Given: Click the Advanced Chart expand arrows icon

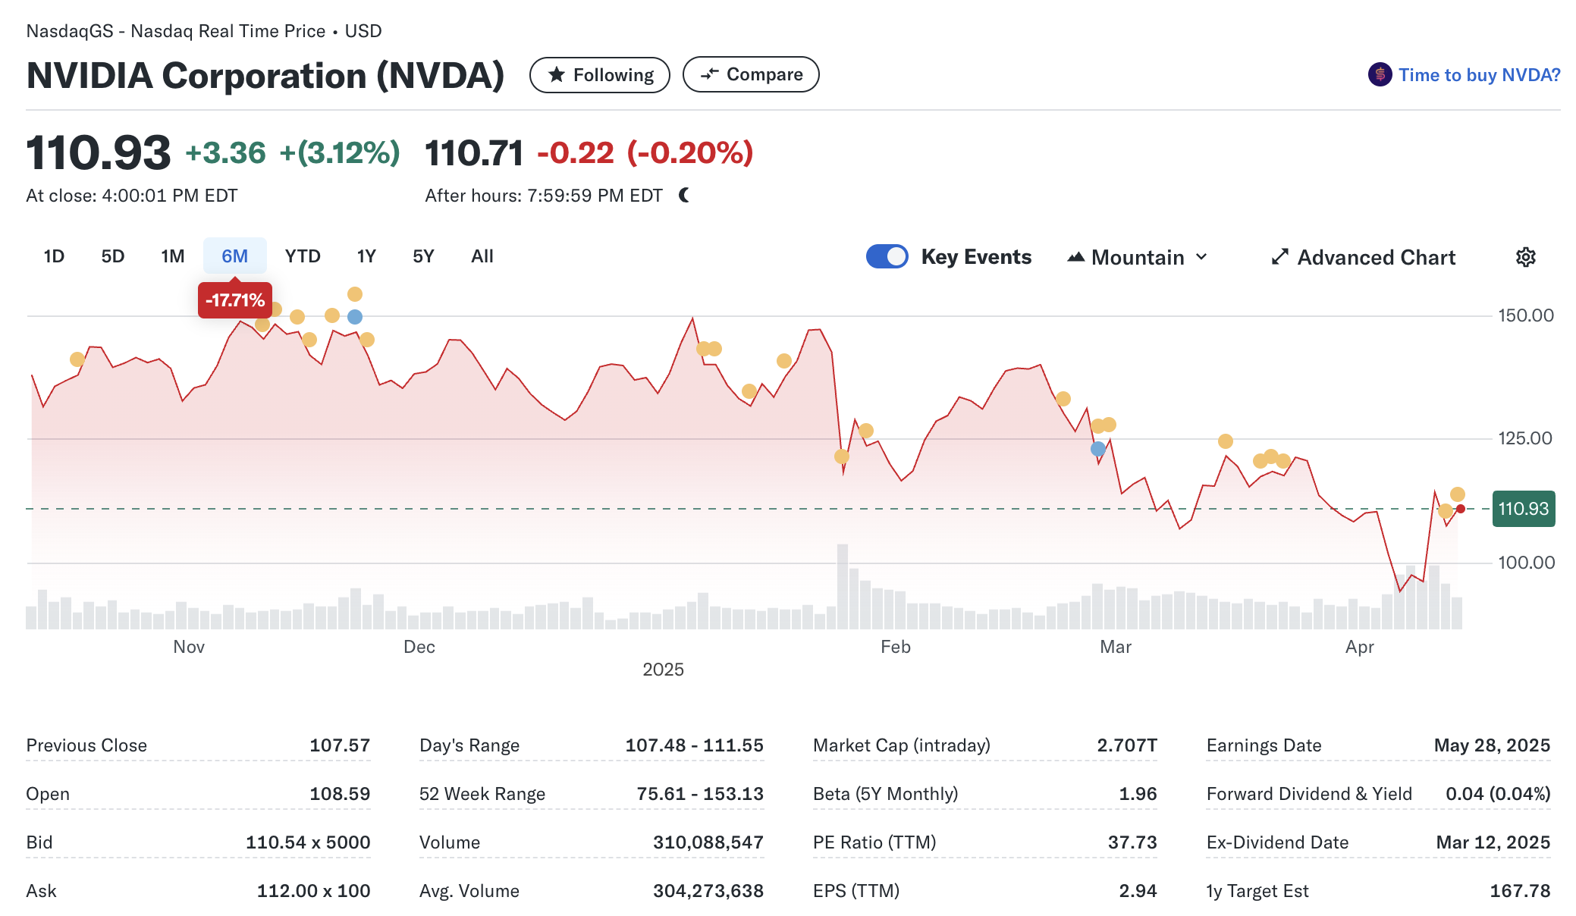Looking at the screenshot, I should [1279, 257].
